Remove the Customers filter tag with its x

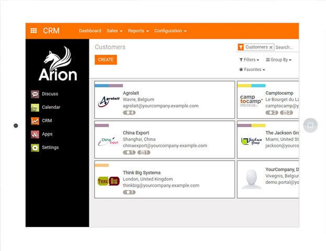click(x=271, y=48)
